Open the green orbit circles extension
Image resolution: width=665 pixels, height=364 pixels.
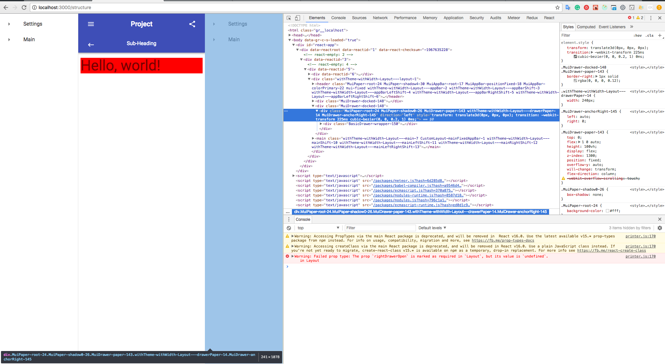click(605, 7)
